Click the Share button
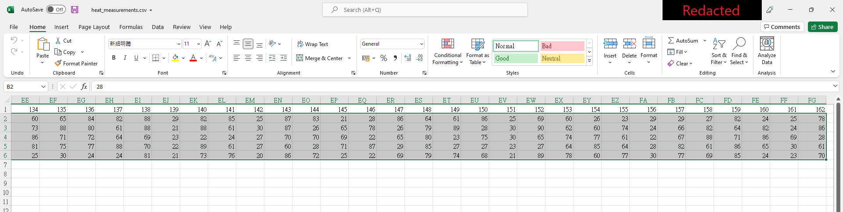This screenshot has height=212, width=843. click(822, 27)
